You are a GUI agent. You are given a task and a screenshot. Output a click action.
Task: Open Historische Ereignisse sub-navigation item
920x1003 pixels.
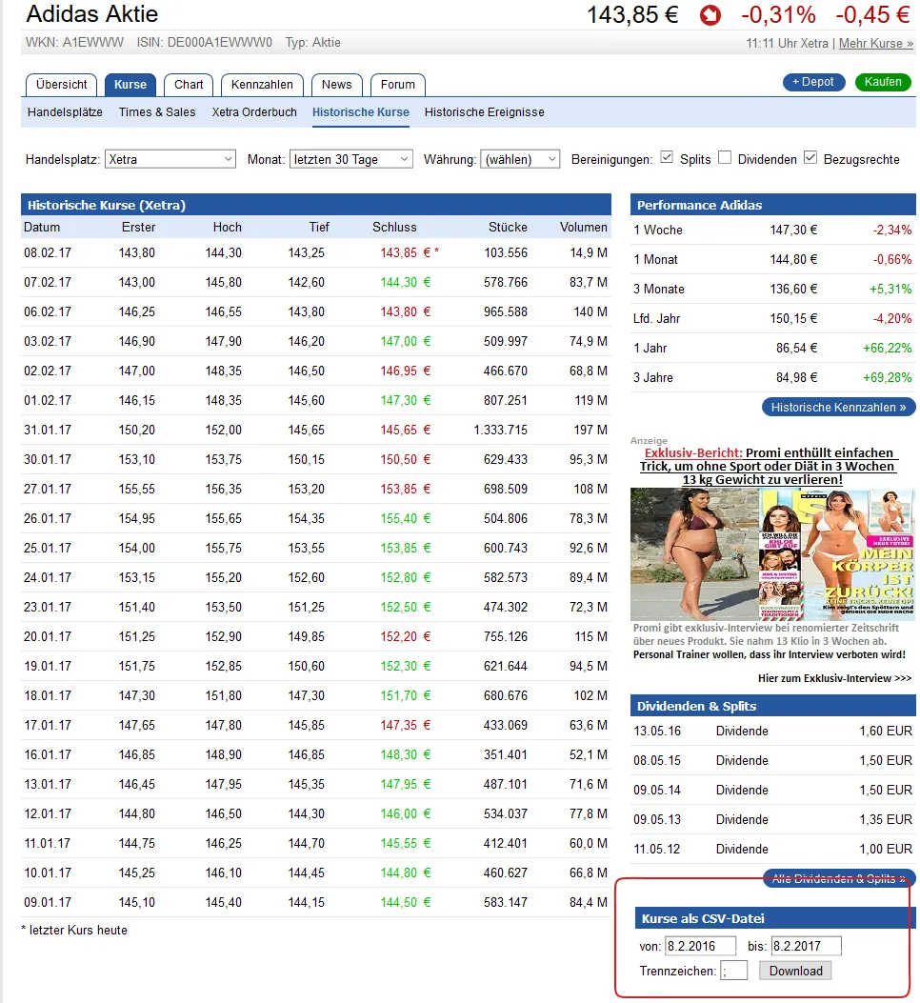485,112
